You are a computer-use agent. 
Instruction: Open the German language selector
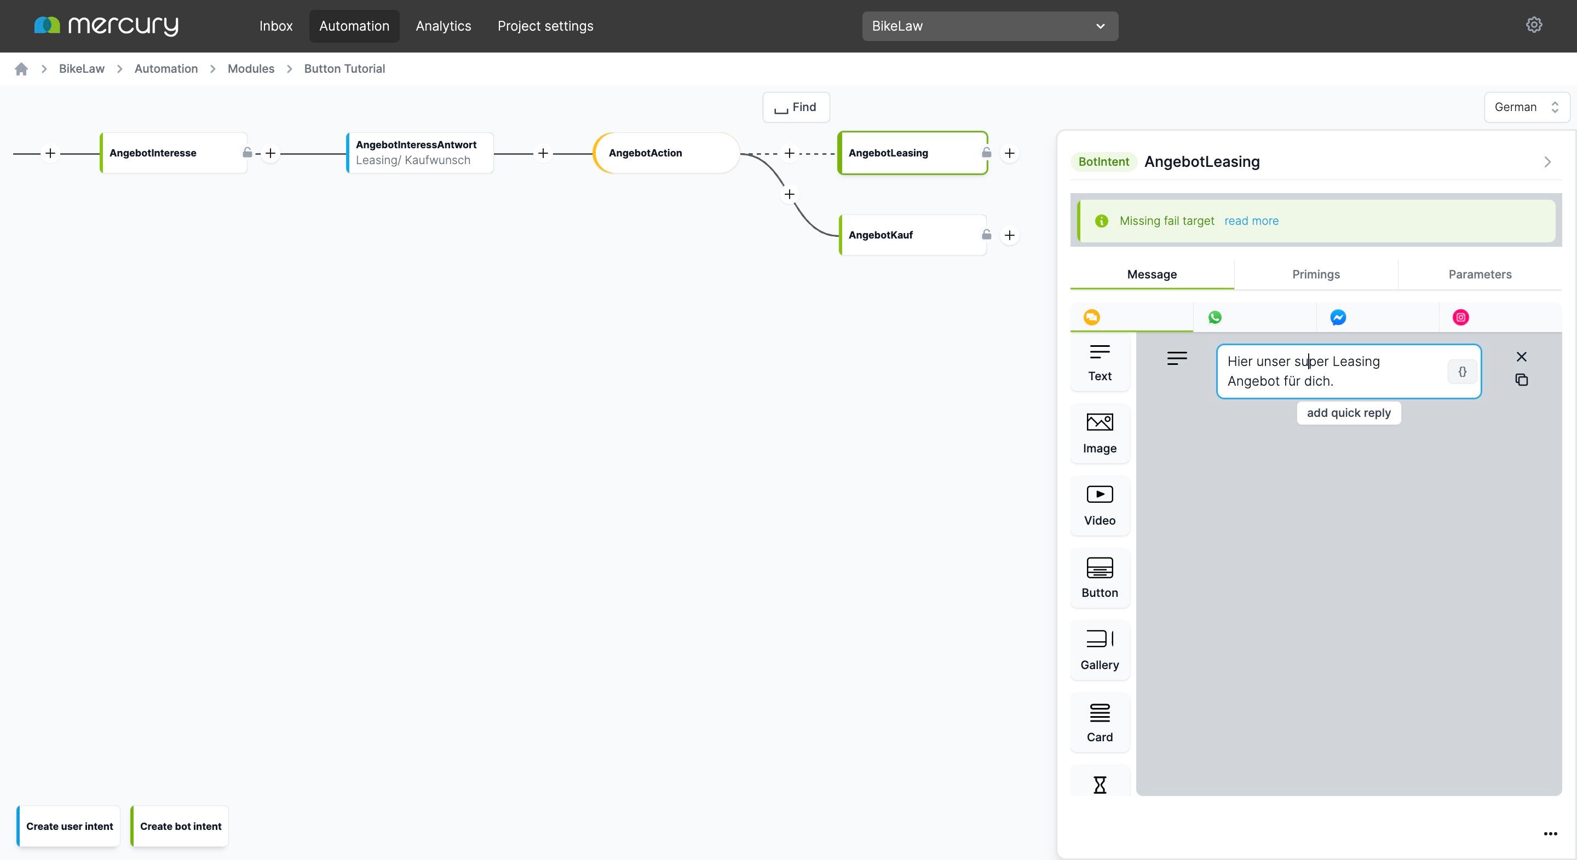click(1526, 107)
